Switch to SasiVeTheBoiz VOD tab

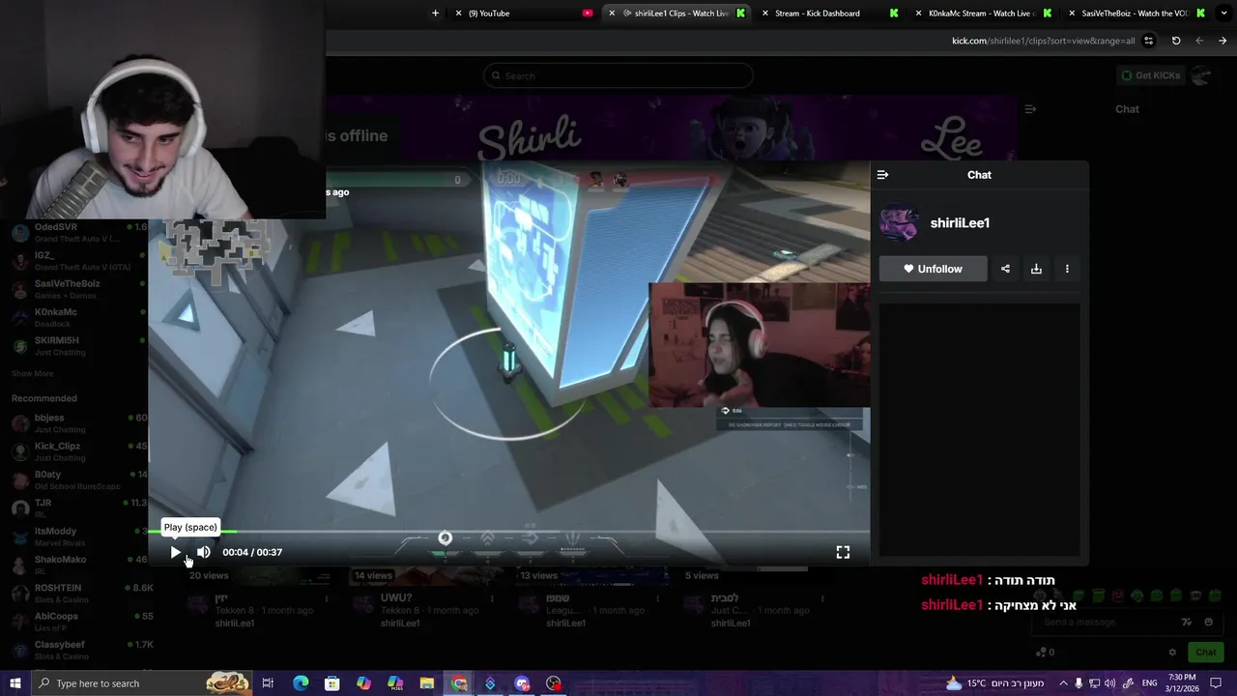[1135, 14]
